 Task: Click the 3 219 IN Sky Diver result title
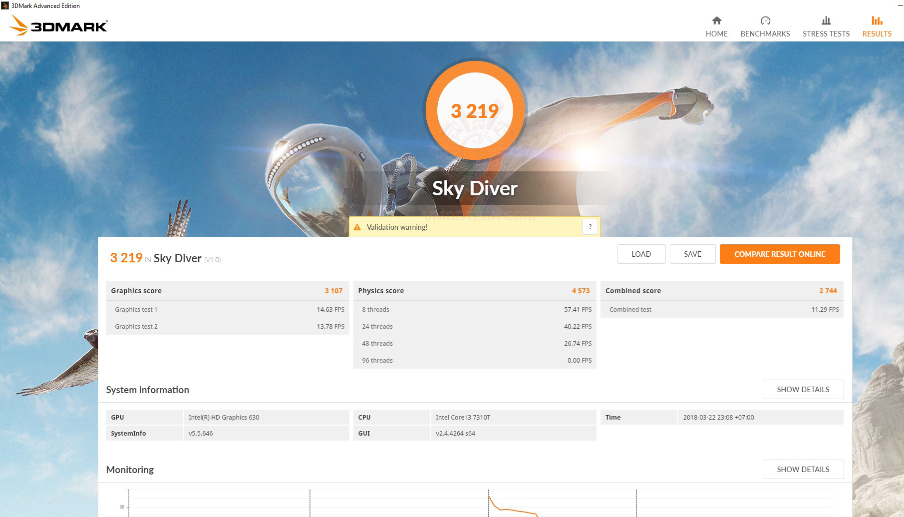[165, 258]
